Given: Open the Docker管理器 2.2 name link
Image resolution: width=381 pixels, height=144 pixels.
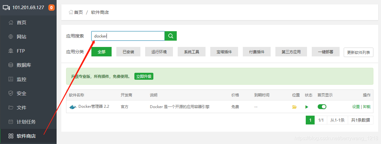Looking at the screenshot, I should pos(94,107).
